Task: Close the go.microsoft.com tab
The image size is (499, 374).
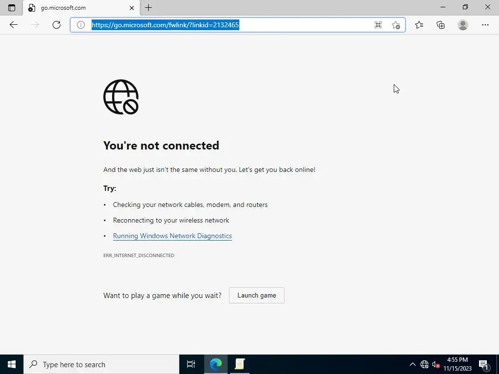Action: coord(132,8)
